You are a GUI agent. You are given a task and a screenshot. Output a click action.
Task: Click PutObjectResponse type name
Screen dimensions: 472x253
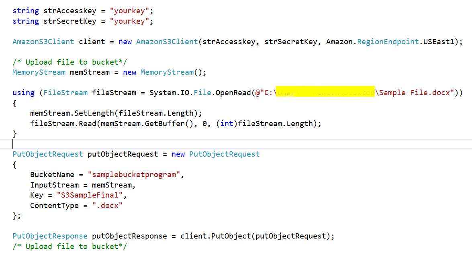click(50, 236)
